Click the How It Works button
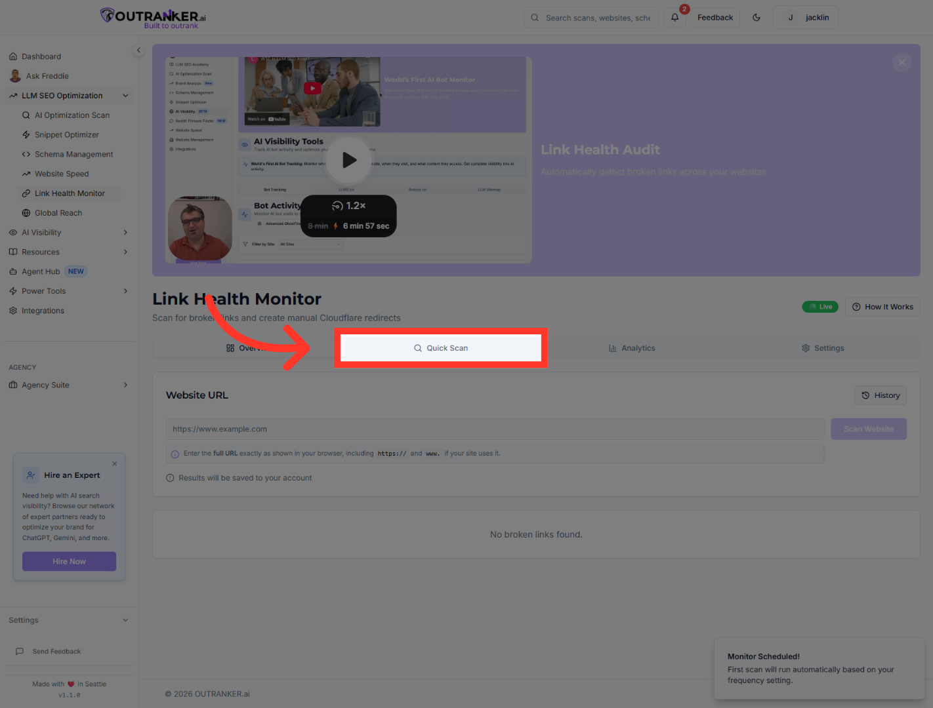Viewport: 933px width, 708px height. [x=882, y=307]
